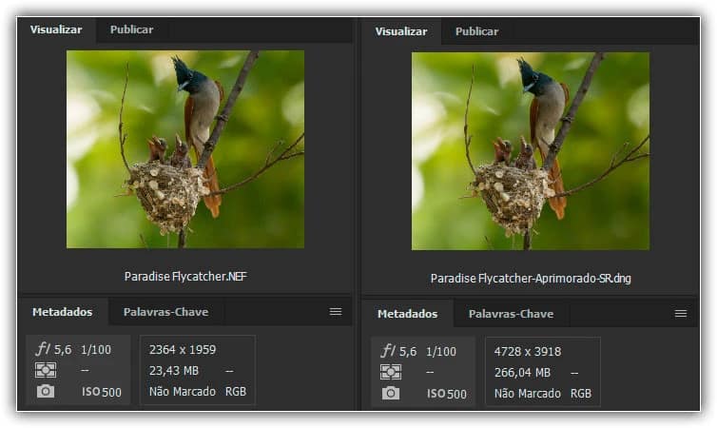The width and height of the screenshot is (717, 428).
Task: Select the right Palavras-Chave tab
Action: 512,314
